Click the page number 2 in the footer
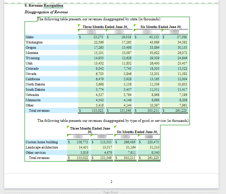Viewport: 226px width, 194px height. [x=111, y=181]
